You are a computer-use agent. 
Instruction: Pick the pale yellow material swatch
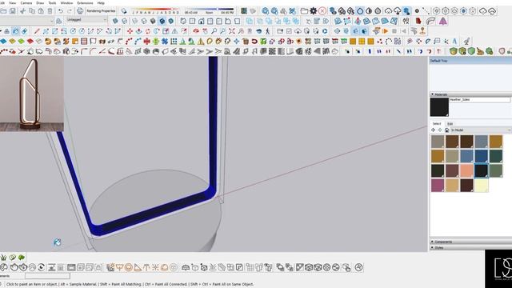[x=482, y=186]
